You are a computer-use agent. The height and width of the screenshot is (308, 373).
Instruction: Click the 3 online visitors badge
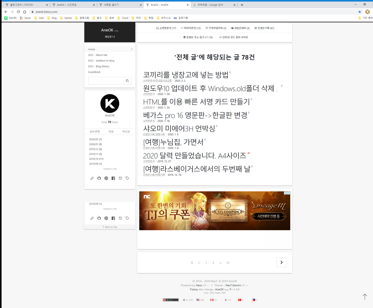171,300
